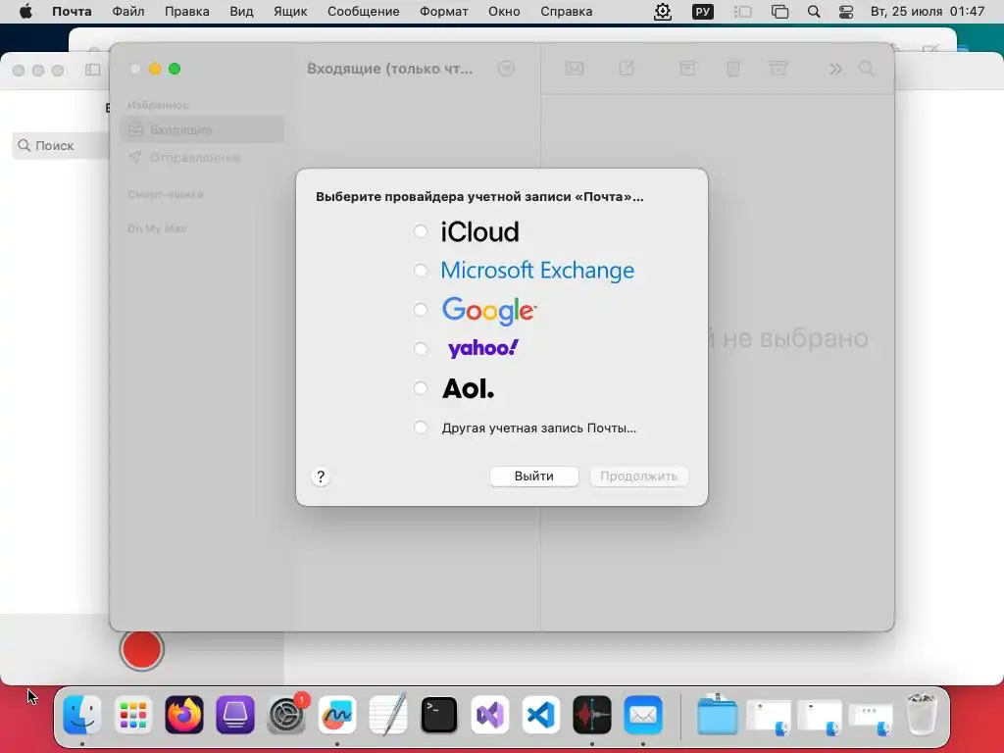Open Visual Studio Code from the Dock
The image size is (1004, 753).
point(541,715)
